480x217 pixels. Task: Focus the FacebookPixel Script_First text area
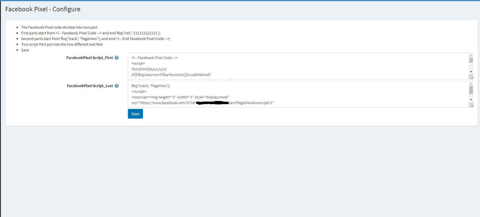[x=301, y=66]
